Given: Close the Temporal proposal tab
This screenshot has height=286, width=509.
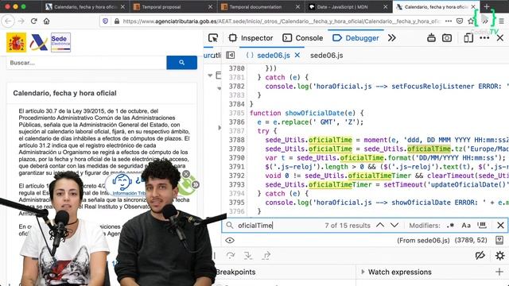Looking at the screenshot, I should pyautogui.click(x=210, y=7).
